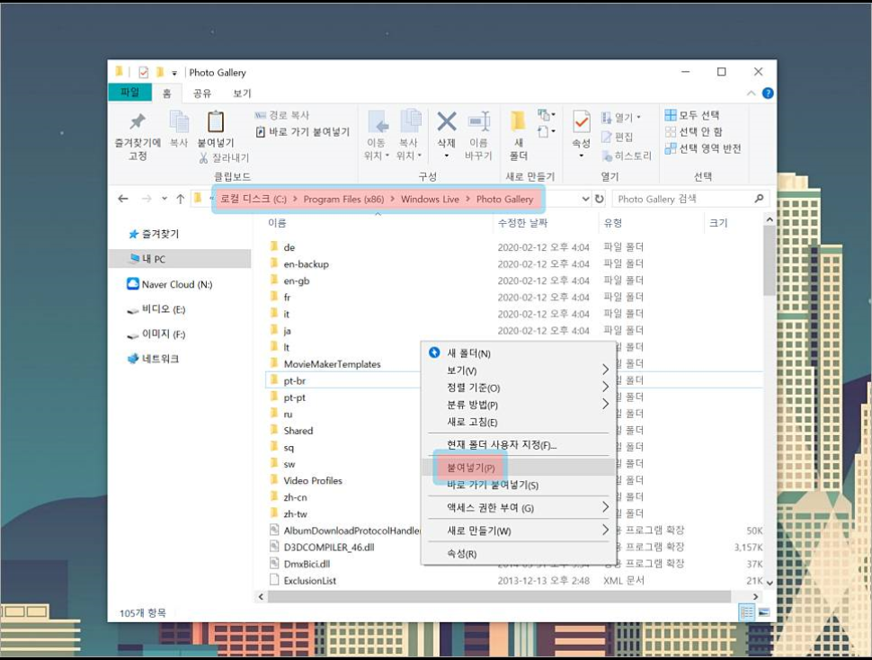Image resolution: width=872 pixels, height=660 pixels.
Task: Open the 정렬 기준(O) submenu
Action: 519,388
